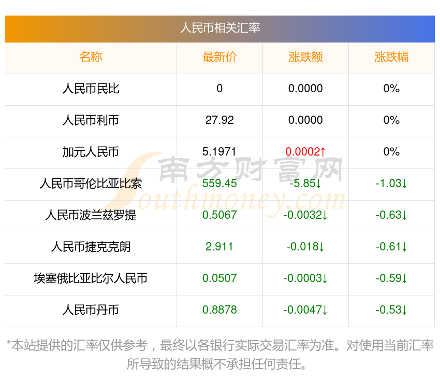Click the latest price 0.5067

click(x=219, y=215)
